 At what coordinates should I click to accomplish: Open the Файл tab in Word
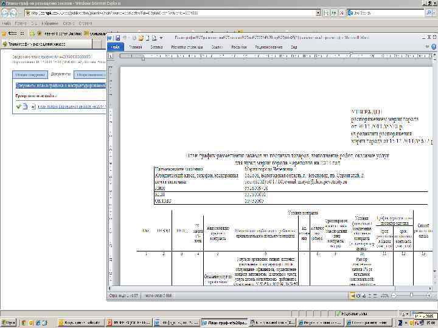point(116,47)
